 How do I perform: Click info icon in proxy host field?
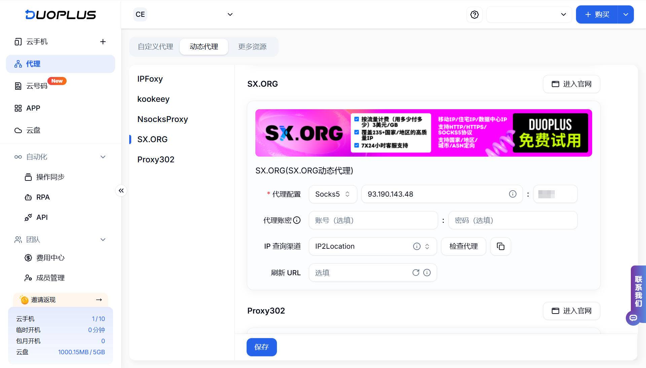(x=513, y=194)
